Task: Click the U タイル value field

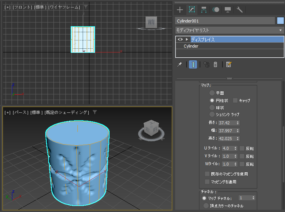Action: click(x=227, y=148)
